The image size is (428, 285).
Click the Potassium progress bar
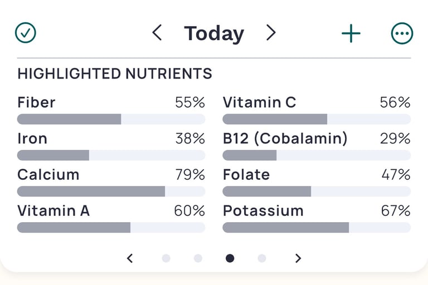click(x=317, y=227)
